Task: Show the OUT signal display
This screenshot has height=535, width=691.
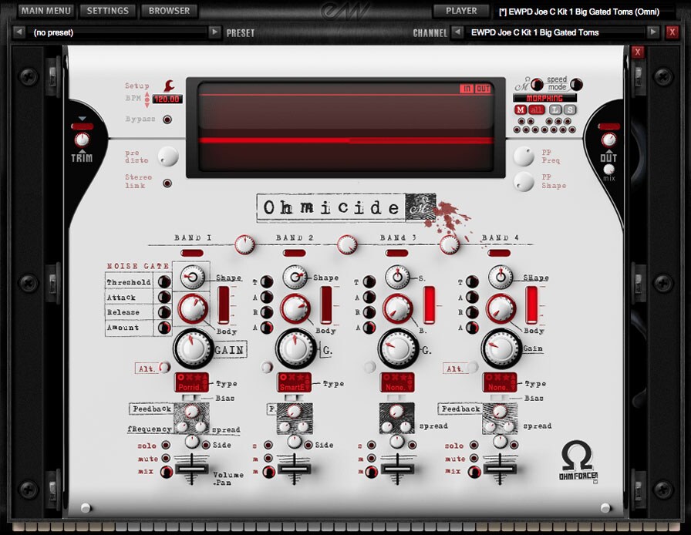Action: [483, 89]
